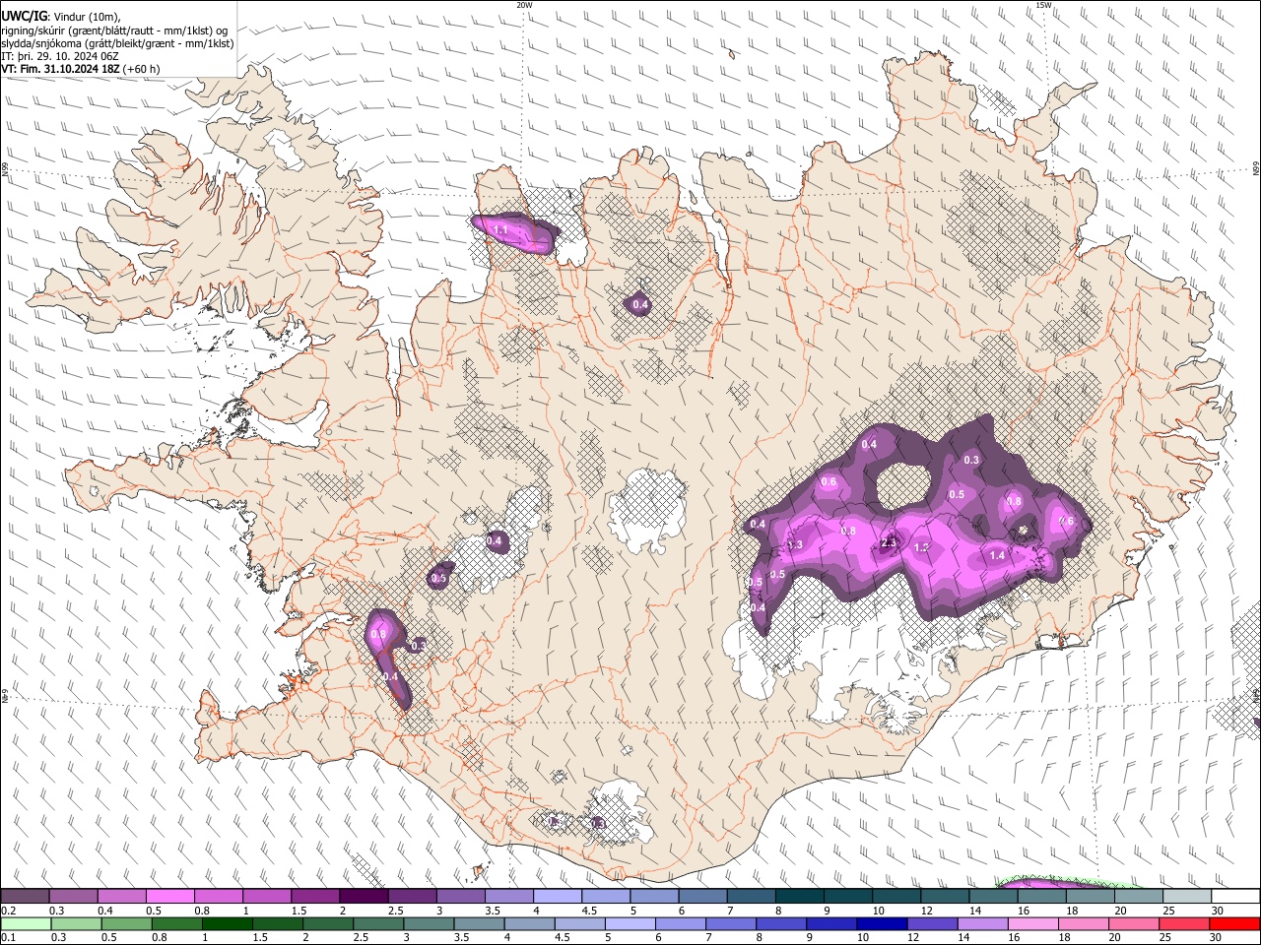1261x945 pixels.
Task: Click the 0.2 value under the upper legend
Action: pos(8,911)
